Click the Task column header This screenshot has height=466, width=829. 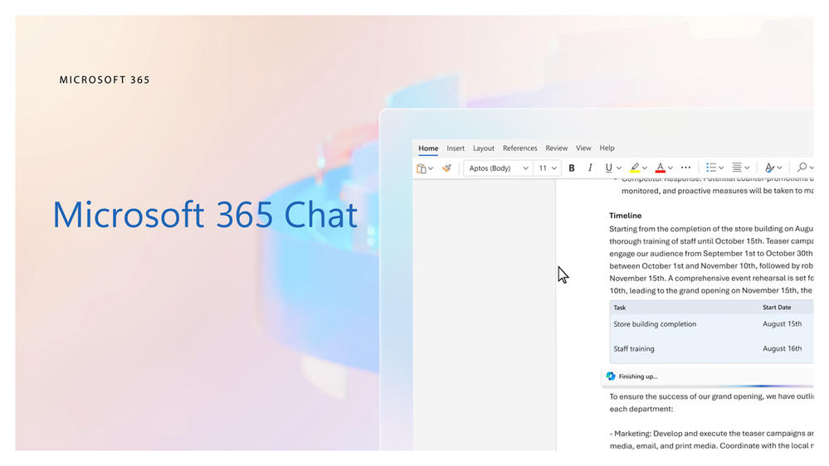(x=620, y=308)
